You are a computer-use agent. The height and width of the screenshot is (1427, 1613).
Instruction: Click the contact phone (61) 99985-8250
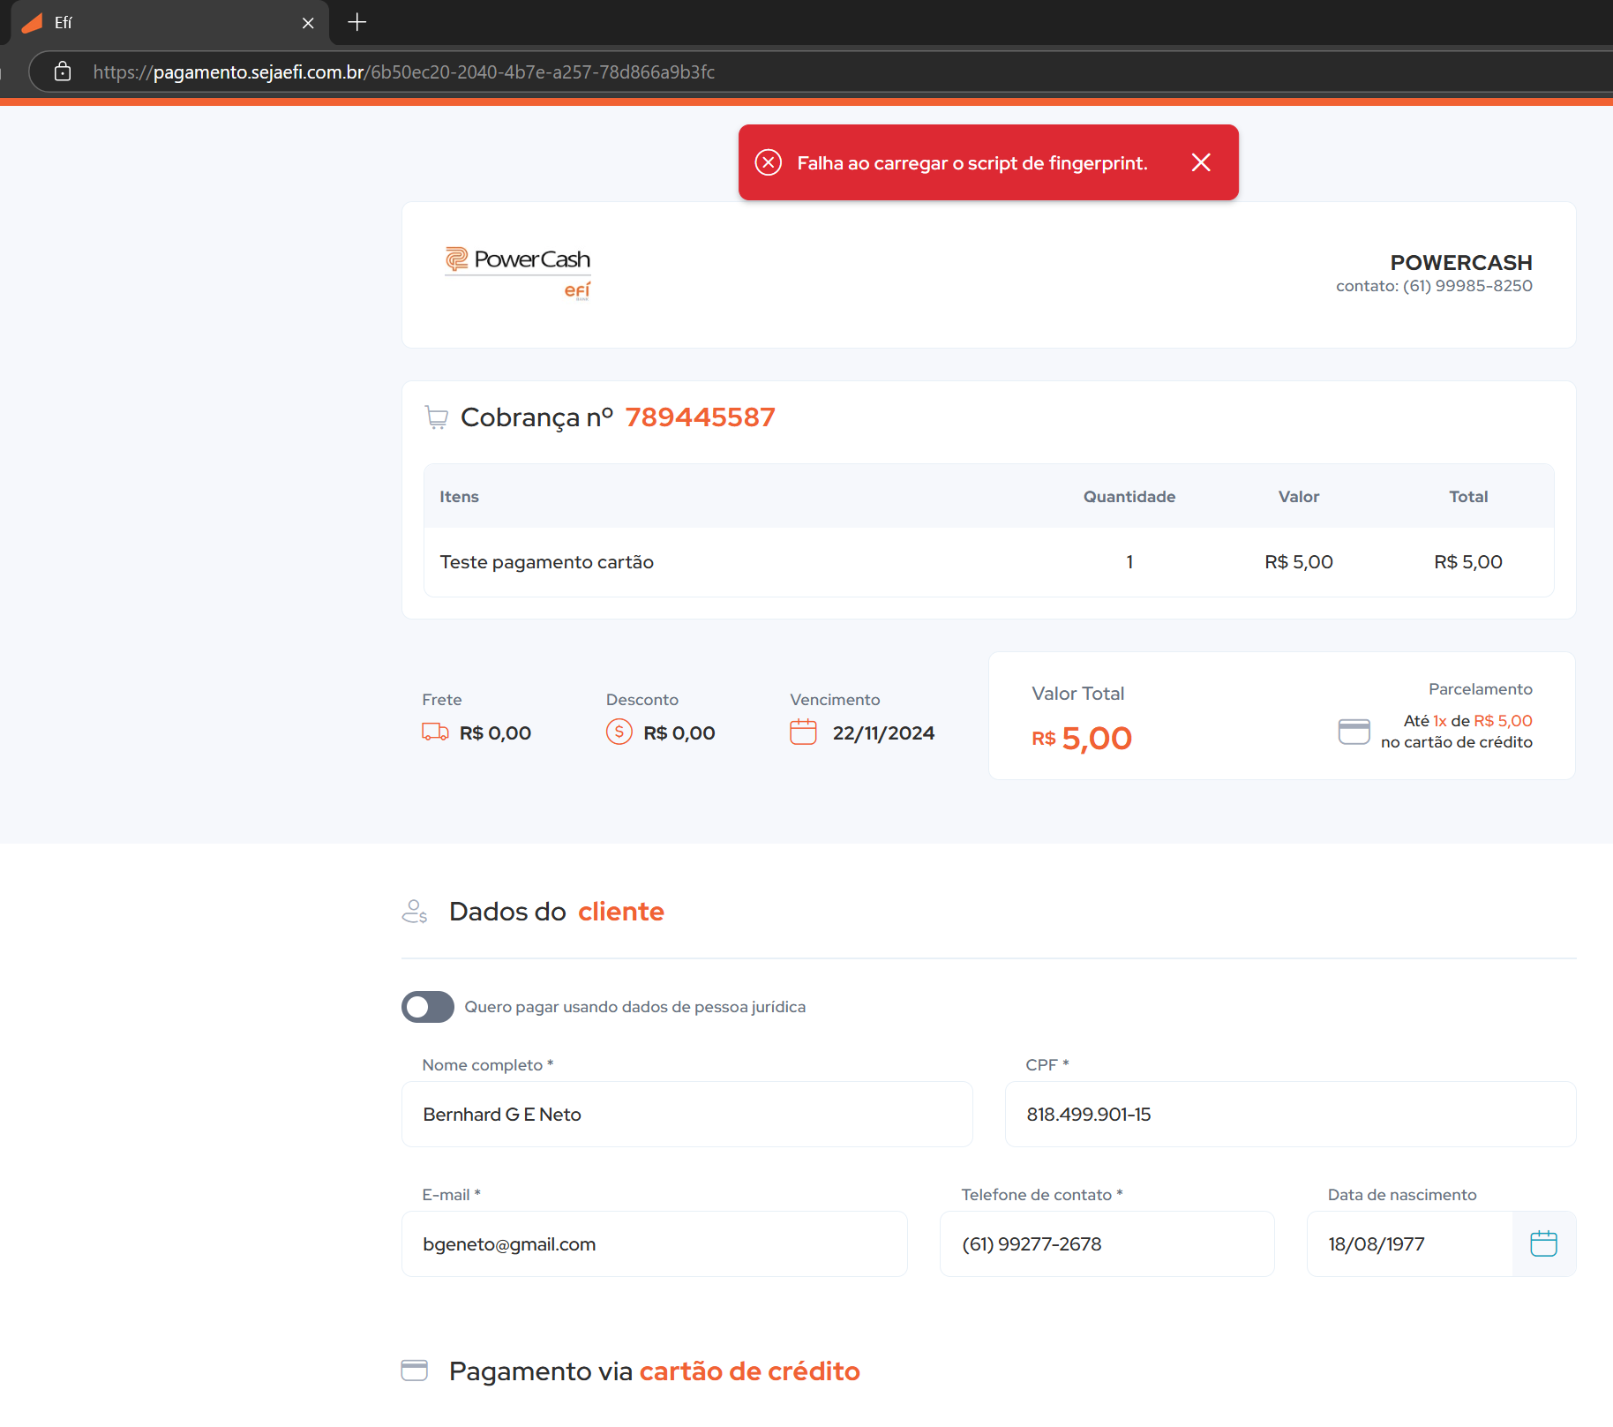pyautogui.click(x=1467, y=286)
